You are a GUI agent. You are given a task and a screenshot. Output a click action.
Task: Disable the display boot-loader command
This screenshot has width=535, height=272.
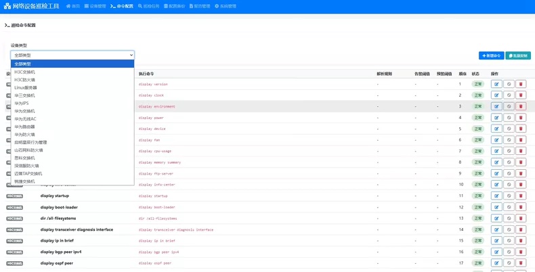509,207
